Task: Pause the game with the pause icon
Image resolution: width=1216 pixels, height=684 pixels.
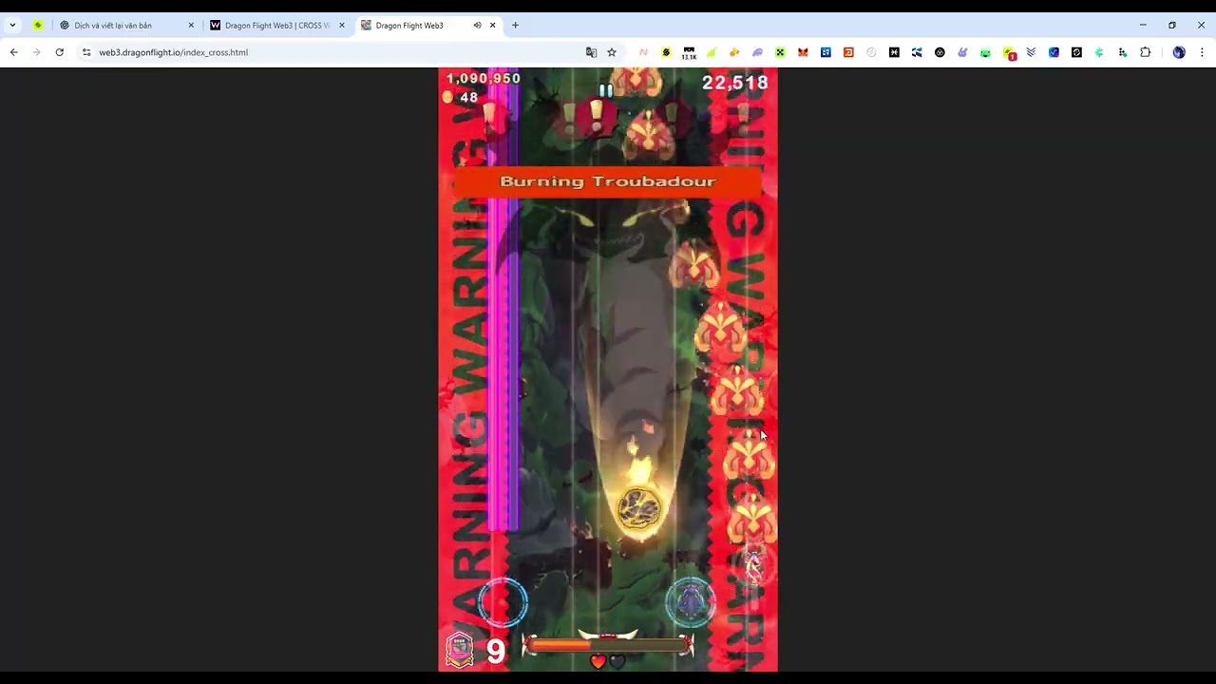Action: click(x=605, y=90)
